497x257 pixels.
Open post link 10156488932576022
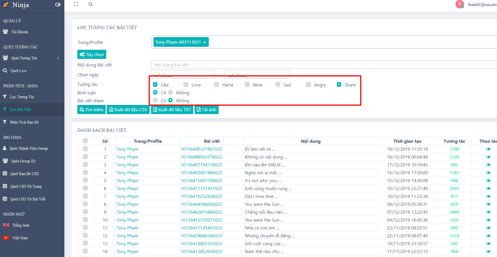[201, 157]
